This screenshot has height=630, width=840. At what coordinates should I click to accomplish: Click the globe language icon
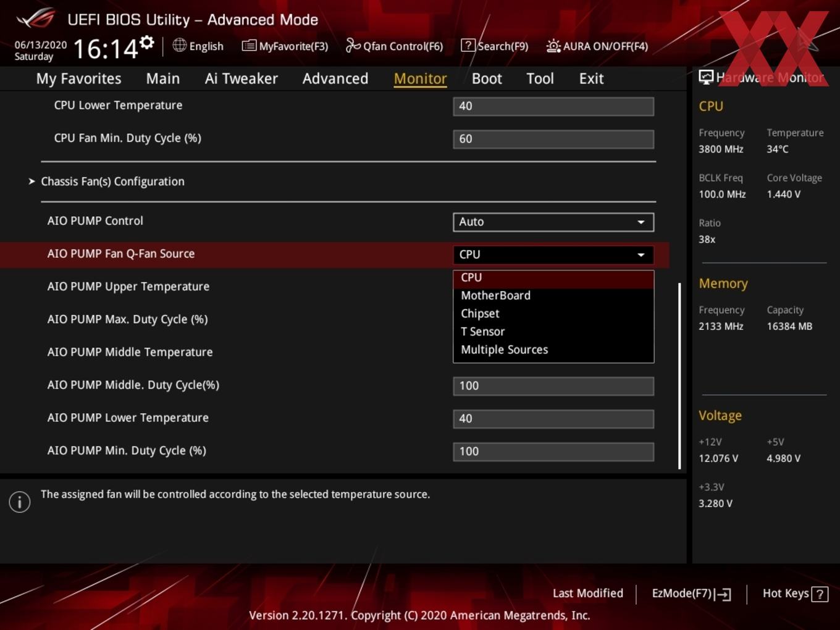tap(179, 45)
